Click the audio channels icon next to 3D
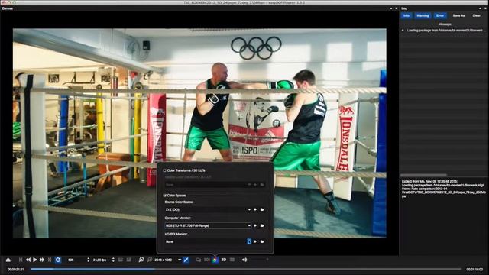Screen dimensions: 489x275 point(232,260)
